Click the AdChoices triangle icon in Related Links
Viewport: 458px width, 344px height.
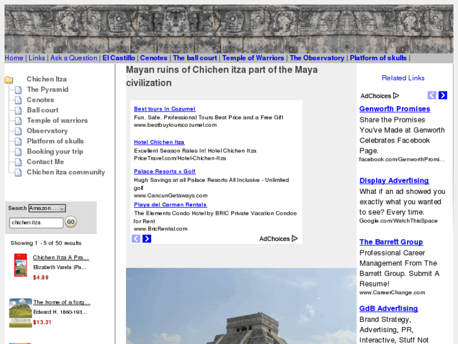tap(396, 96)
